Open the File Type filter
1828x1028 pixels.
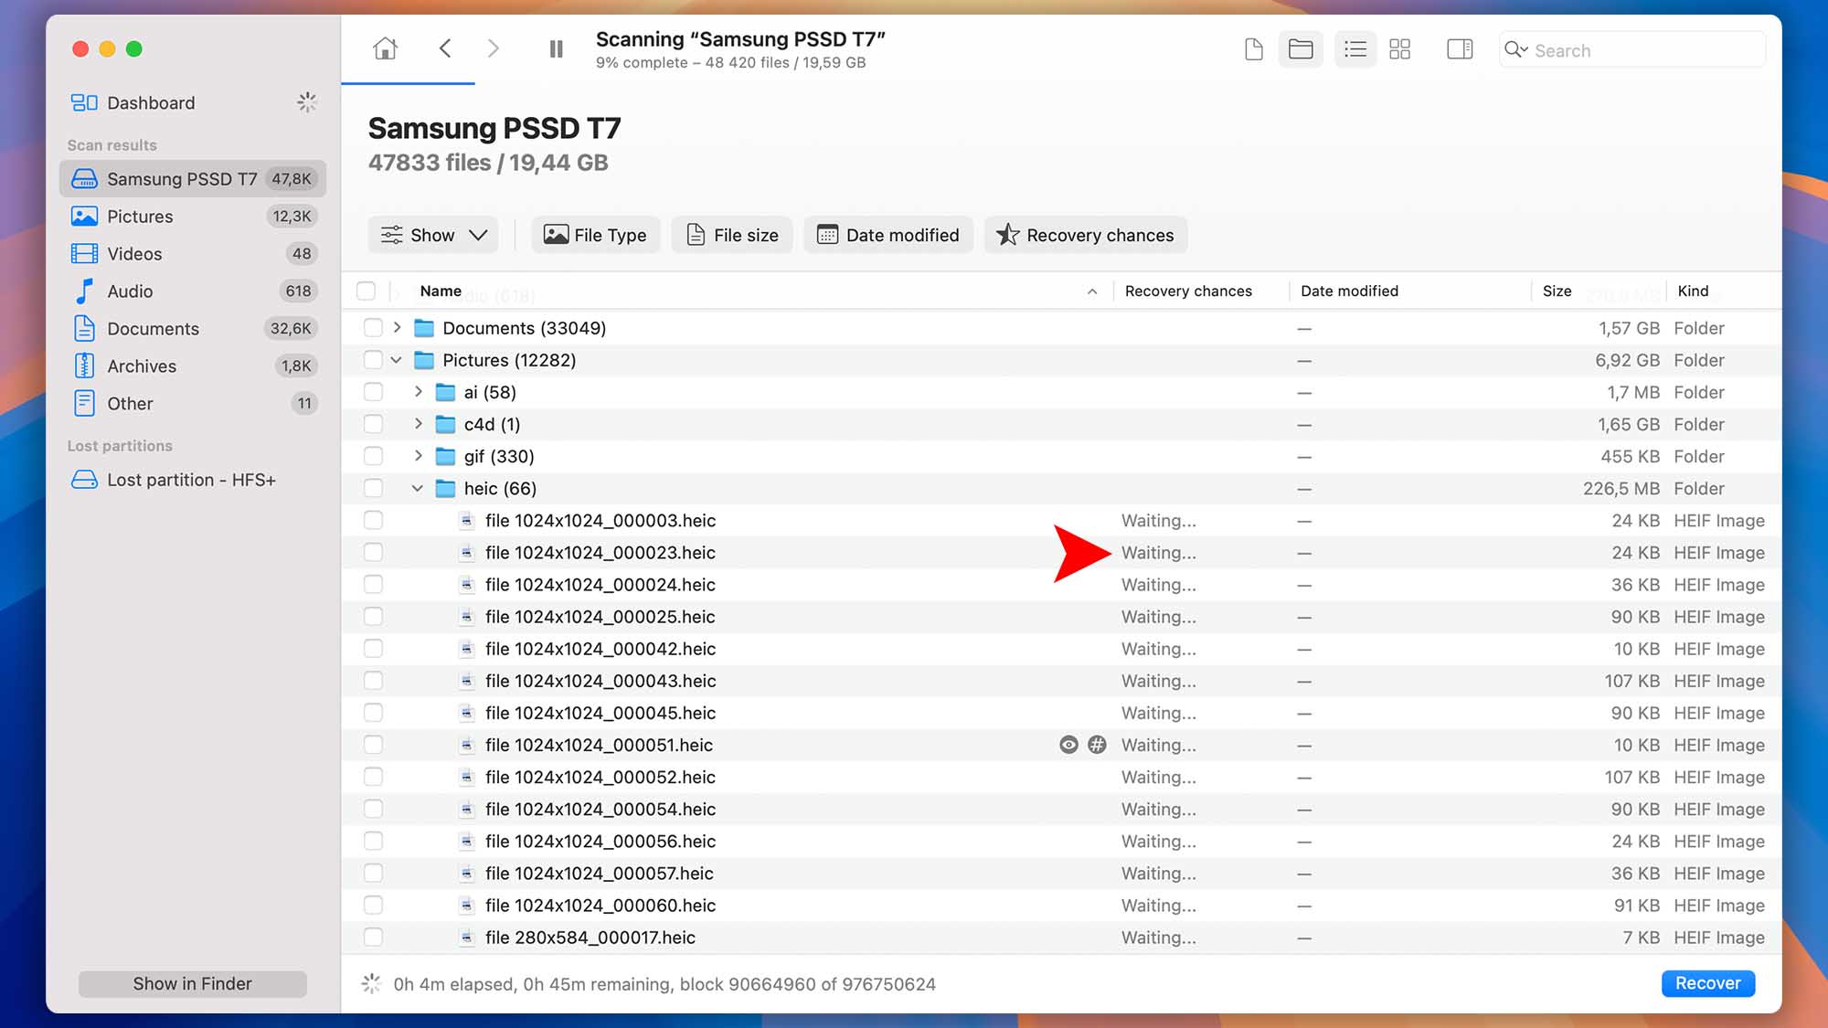tap(595, 236)
